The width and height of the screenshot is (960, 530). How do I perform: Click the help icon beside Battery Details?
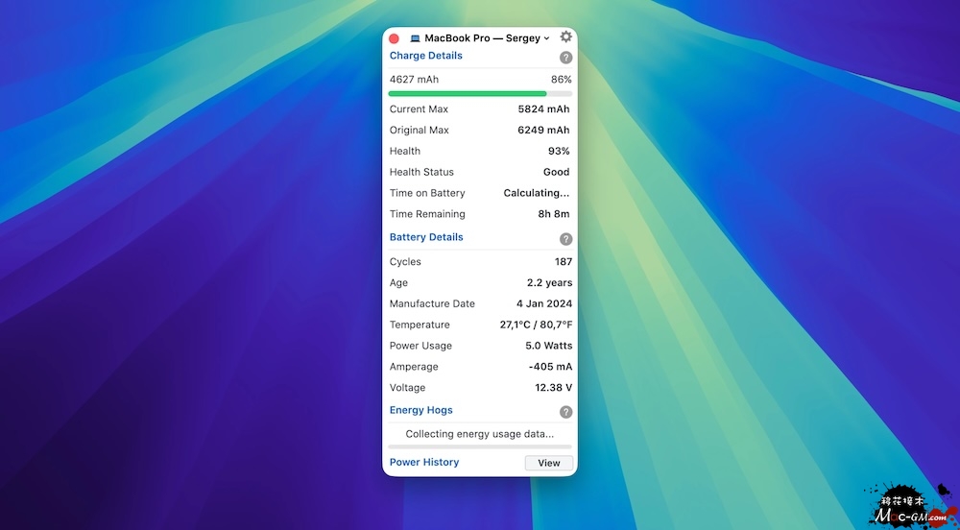(x=565, y=239)
